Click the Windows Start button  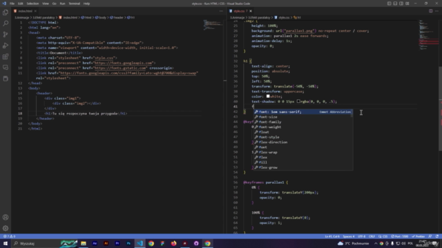point(6,243)
